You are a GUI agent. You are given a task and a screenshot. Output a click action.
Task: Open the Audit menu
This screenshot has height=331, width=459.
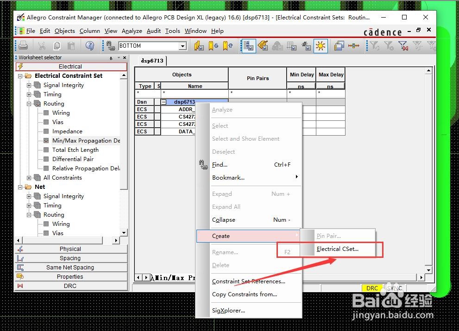pos(154,31)
